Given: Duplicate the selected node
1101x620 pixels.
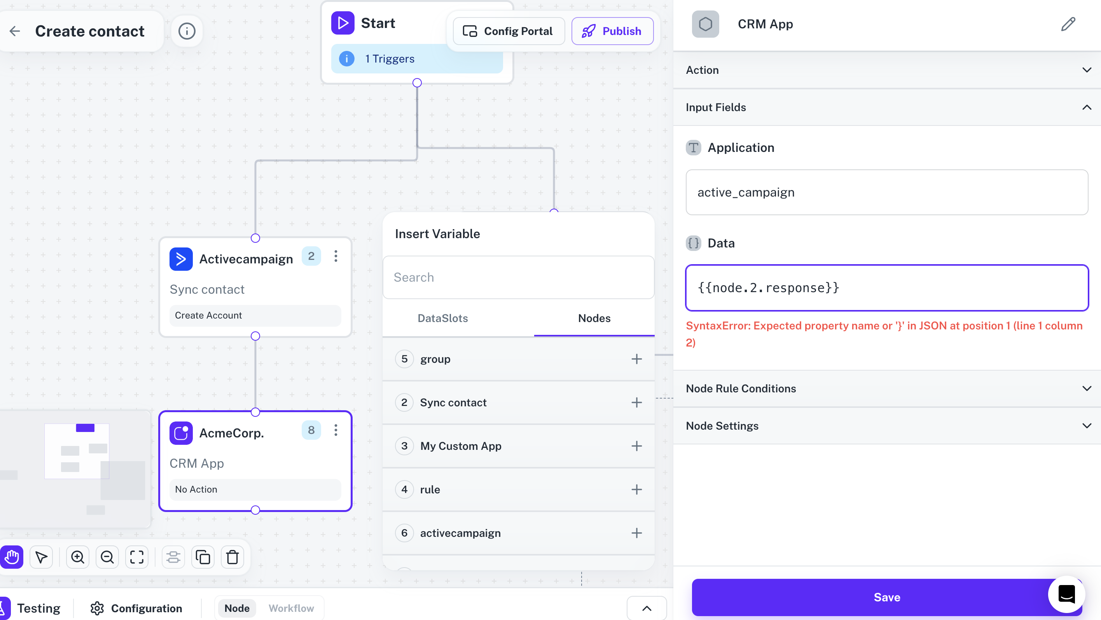Looking at the screenshot, I should 203,557.
